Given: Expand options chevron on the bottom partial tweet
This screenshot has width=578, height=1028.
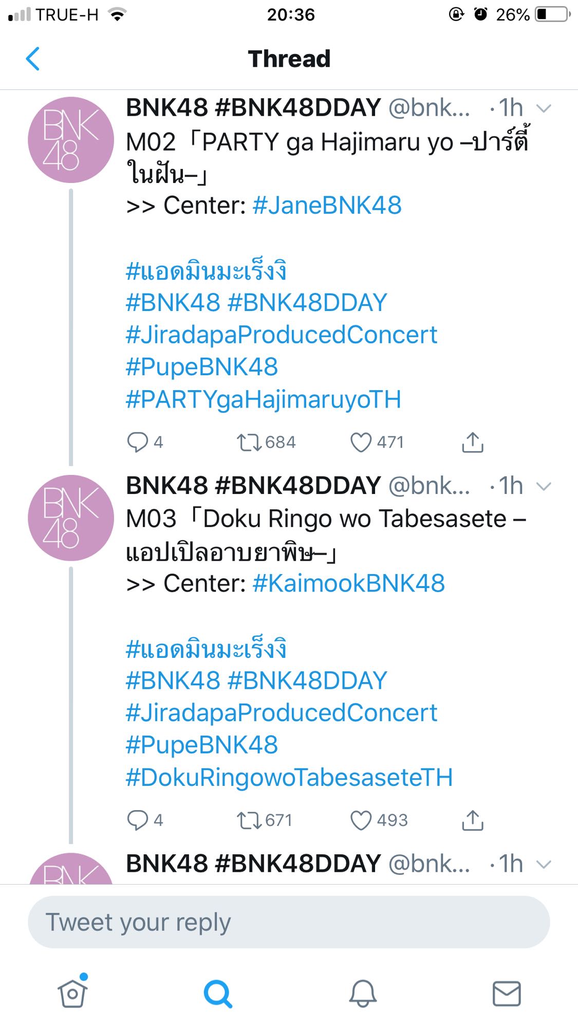Looking at the screenshot, I should 543,865.
